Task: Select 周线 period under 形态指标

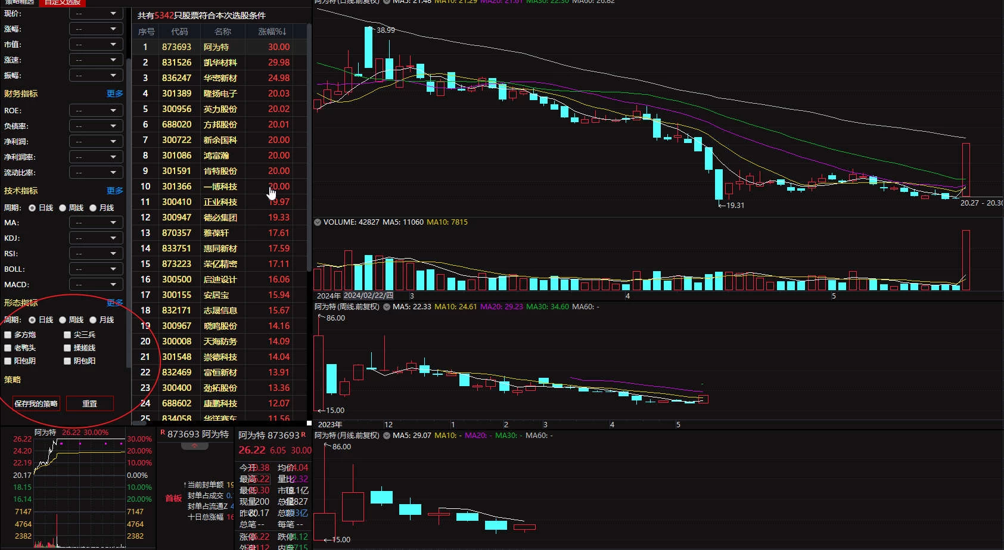Action: click(x=63, y=320)
